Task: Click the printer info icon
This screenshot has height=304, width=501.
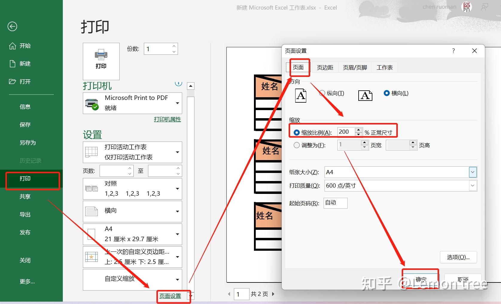Action: tap(178, 83)
